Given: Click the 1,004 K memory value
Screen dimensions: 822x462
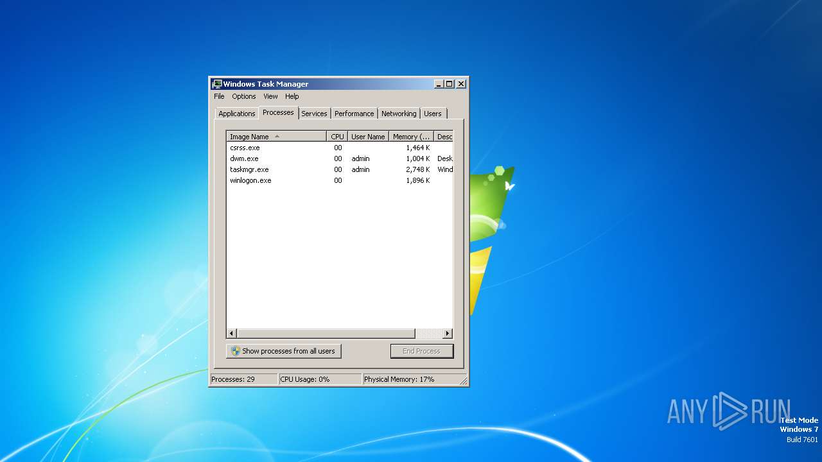Looking at the screenshot, I should pos(418,158).
